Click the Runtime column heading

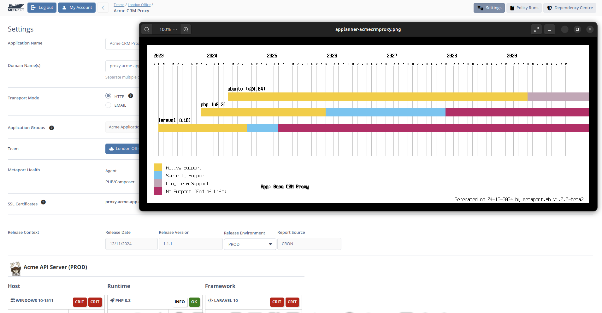119,286
